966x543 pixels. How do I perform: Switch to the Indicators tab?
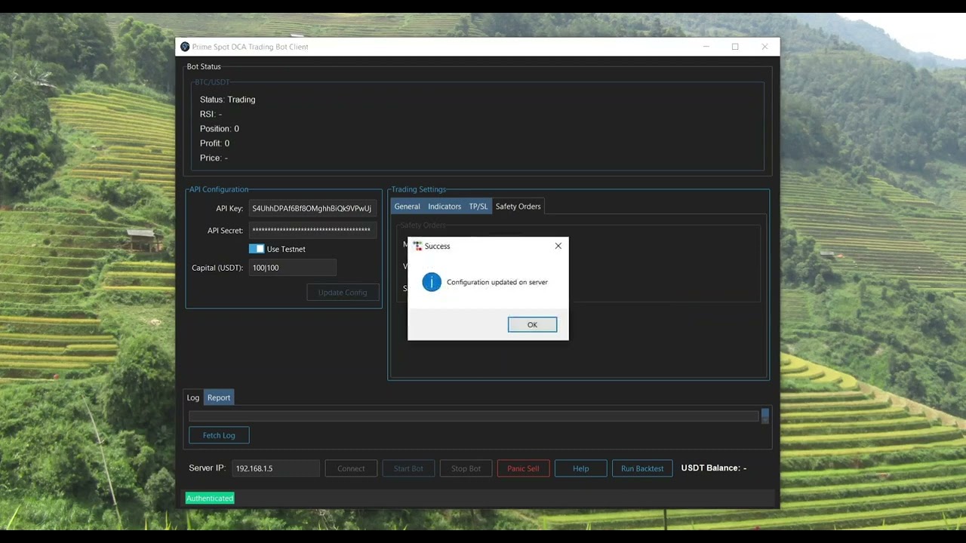coord(445,207)
